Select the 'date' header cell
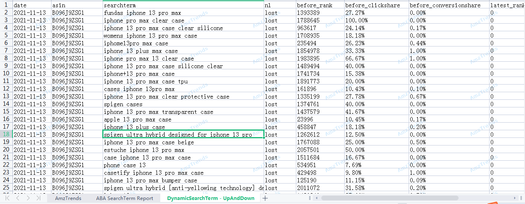 [x=32, y=5]
